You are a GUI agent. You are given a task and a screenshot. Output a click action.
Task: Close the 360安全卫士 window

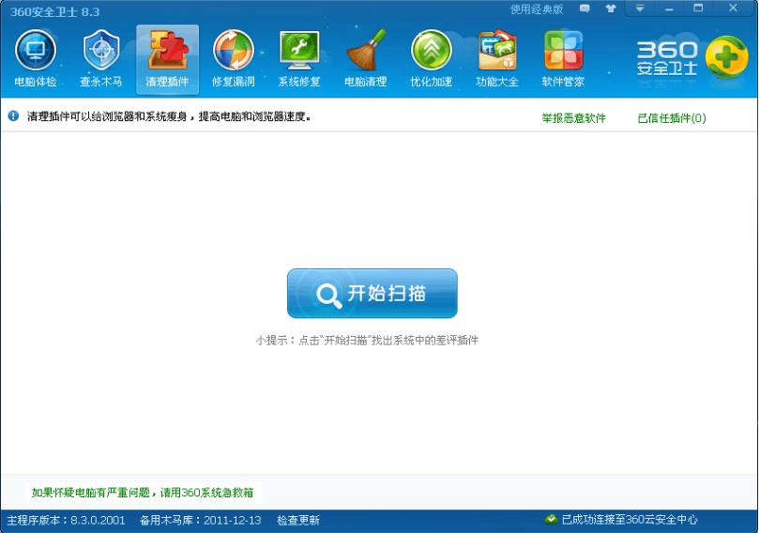(x=733, y=8)
